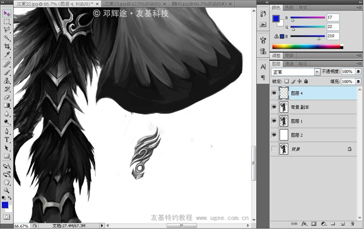
Task: Toggle Quick Mask mode
Action: coord(7,217)
